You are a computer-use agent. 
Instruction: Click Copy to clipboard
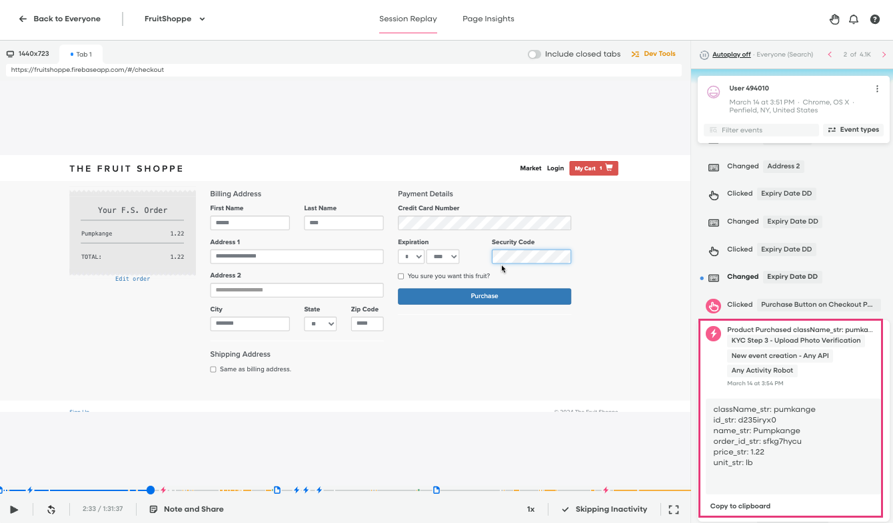(x=740, y=506)
